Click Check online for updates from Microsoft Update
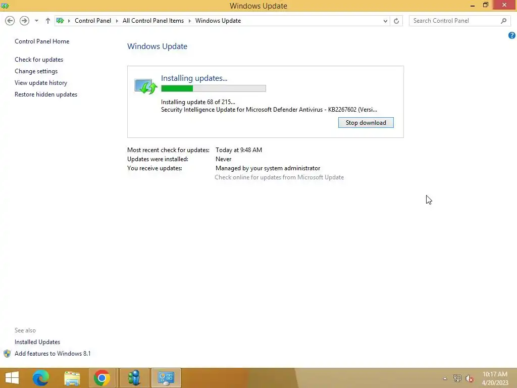The width and height of the screenshot is (517, 388). [279, 177]
